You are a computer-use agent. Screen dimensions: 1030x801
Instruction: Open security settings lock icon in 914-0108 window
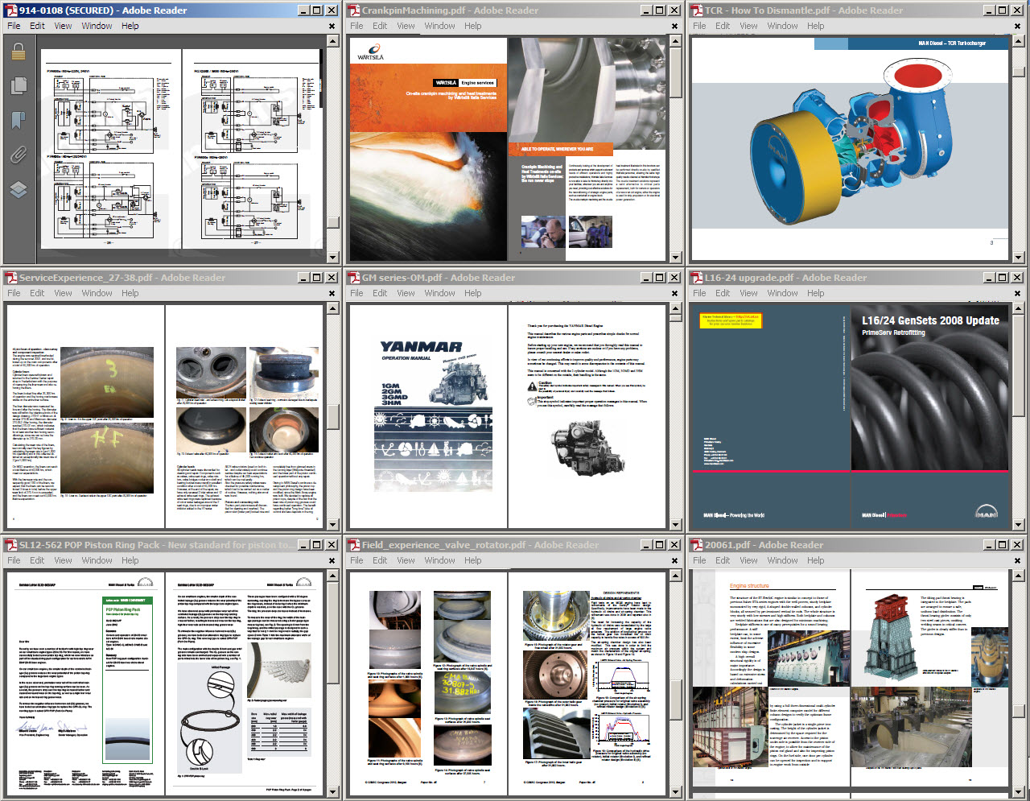(x=18, y=52)
